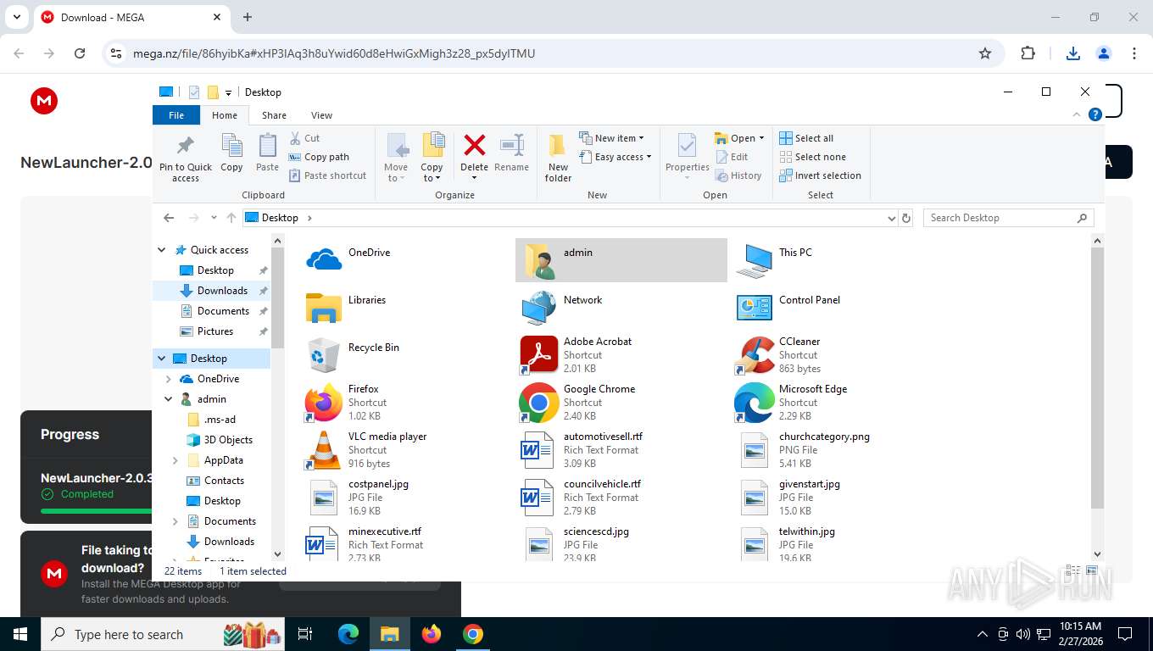Click Invert selection
Screen dimensions: 1153x651
click(820, 175)
